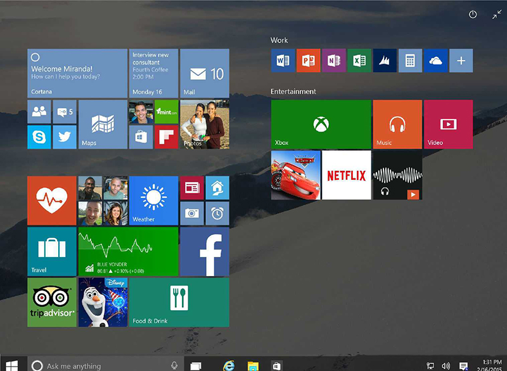507x371 pixels.
Task: Open the Mail tile with 10 messages
Action: pos(205,73)
